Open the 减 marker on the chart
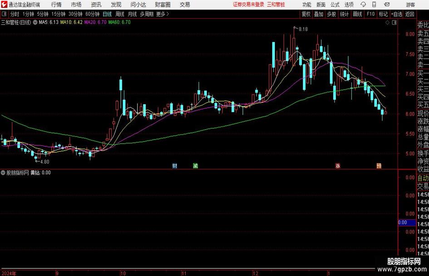This screenshot has height=276, width=429. (x=195, y=165)
